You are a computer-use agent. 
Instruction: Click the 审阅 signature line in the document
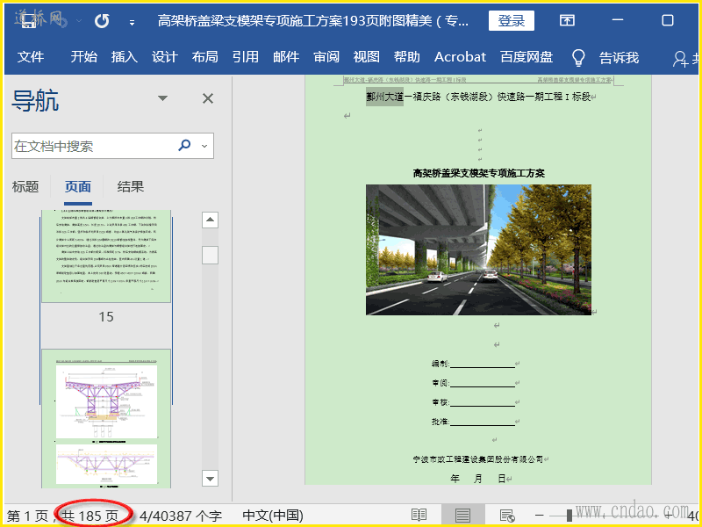474,383
